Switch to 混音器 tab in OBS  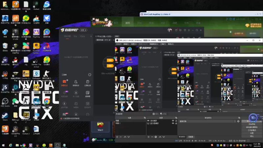tap(191, 137)
